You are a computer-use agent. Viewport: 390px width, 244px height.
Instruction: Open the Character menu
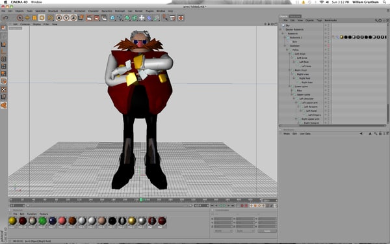pos(93,11)
